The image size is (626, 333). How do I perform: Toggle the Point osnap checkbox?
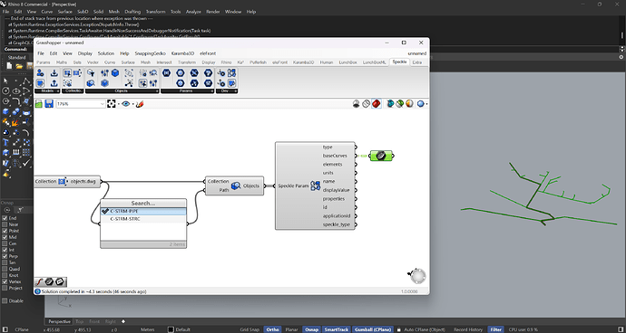click(5, 231)
